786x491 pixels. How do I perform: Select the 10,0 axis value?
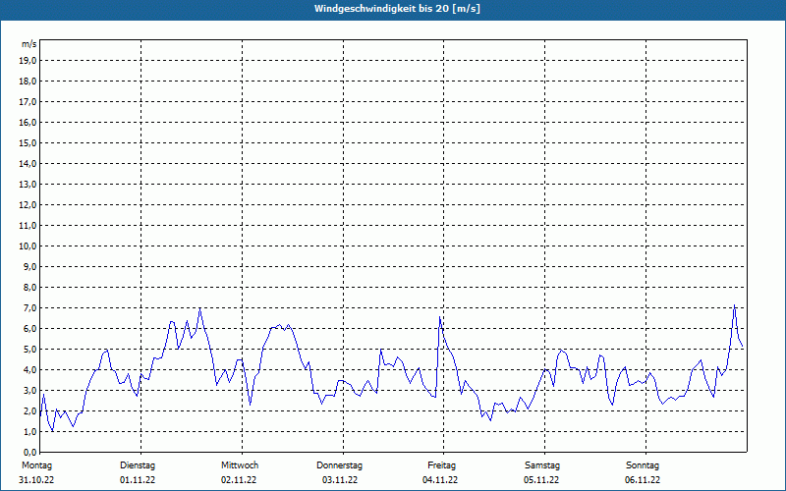(28, 246)
